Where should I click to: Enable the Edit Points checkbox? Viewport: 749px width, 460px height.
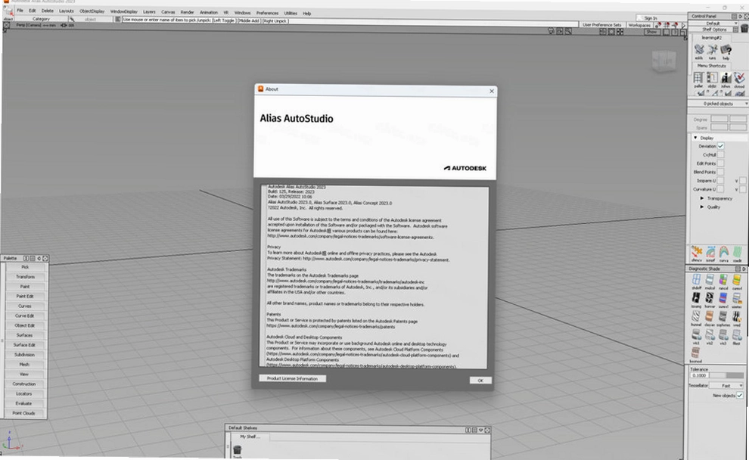[720, 163]
